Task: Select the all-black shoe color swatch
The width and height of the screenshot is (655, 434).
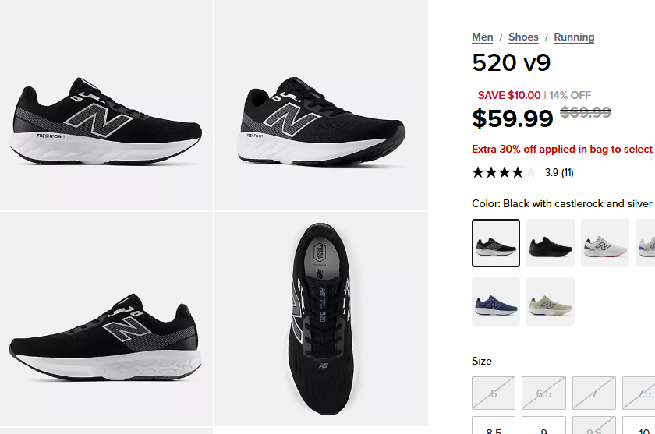Action: (x=551, y=243)
